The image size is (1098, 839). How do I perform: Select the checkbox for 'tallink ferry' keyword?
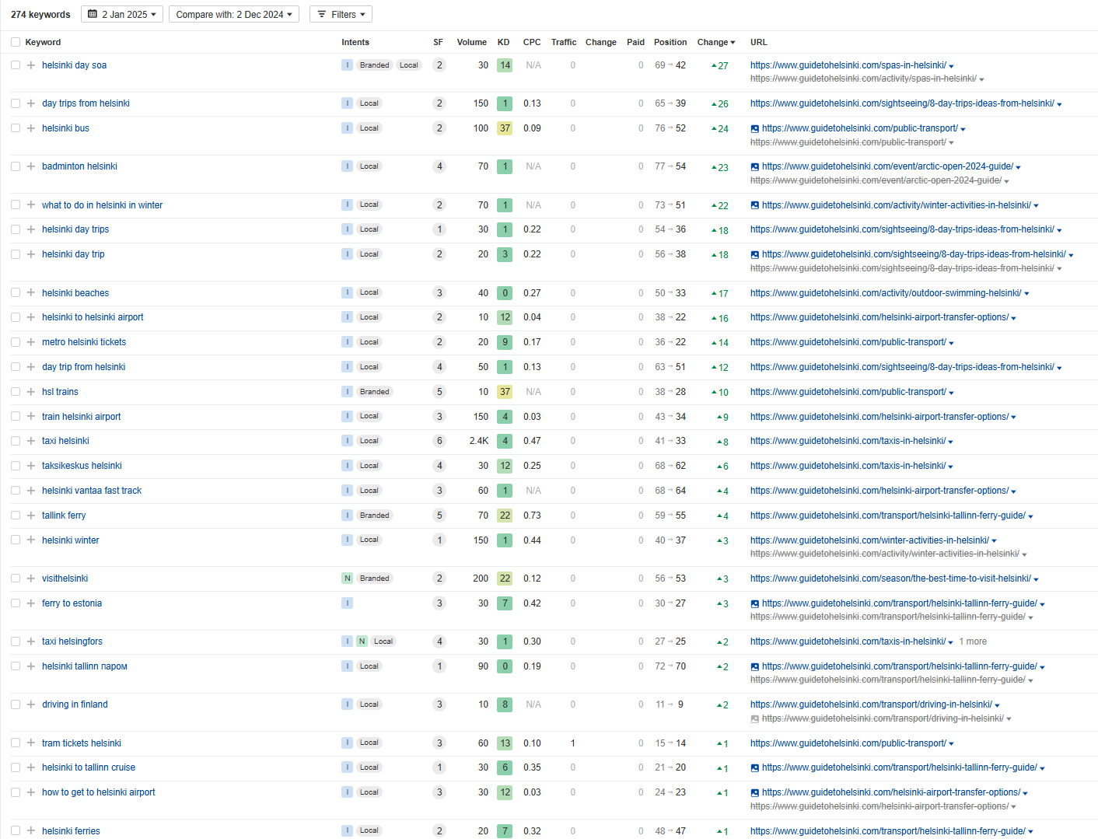pos(16,516)
